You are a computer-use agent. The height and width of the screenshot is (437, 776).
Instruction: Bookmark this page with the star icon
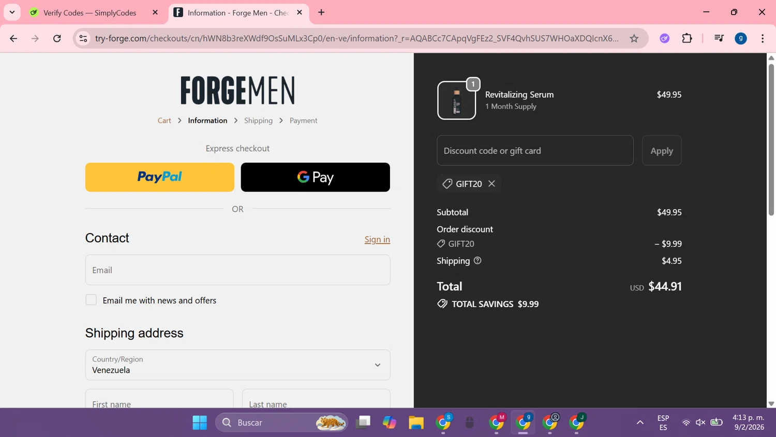pos(634,38)
